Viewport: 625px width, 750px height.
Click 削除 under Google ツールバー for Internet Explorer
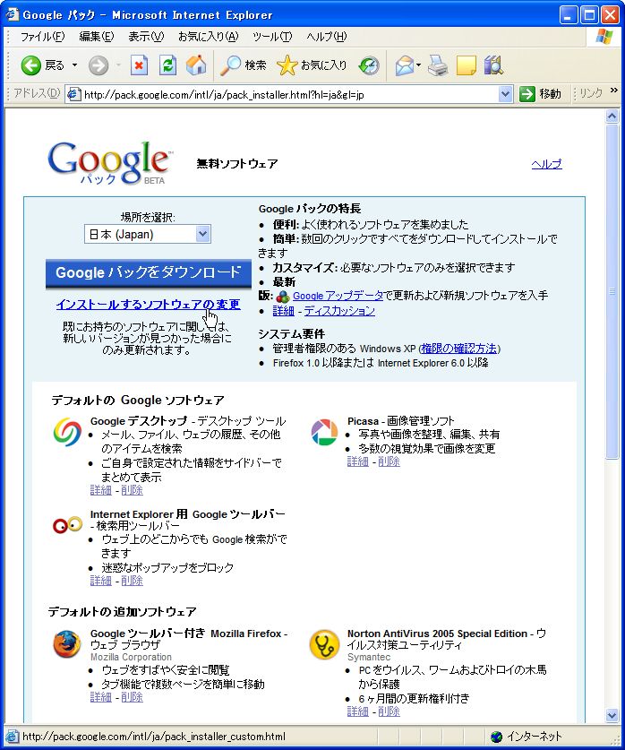132,581
